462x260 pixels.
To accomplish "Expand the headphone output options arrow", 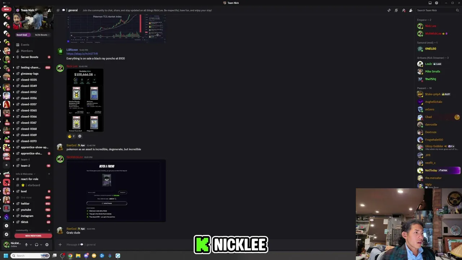I will tap(41, 244).
